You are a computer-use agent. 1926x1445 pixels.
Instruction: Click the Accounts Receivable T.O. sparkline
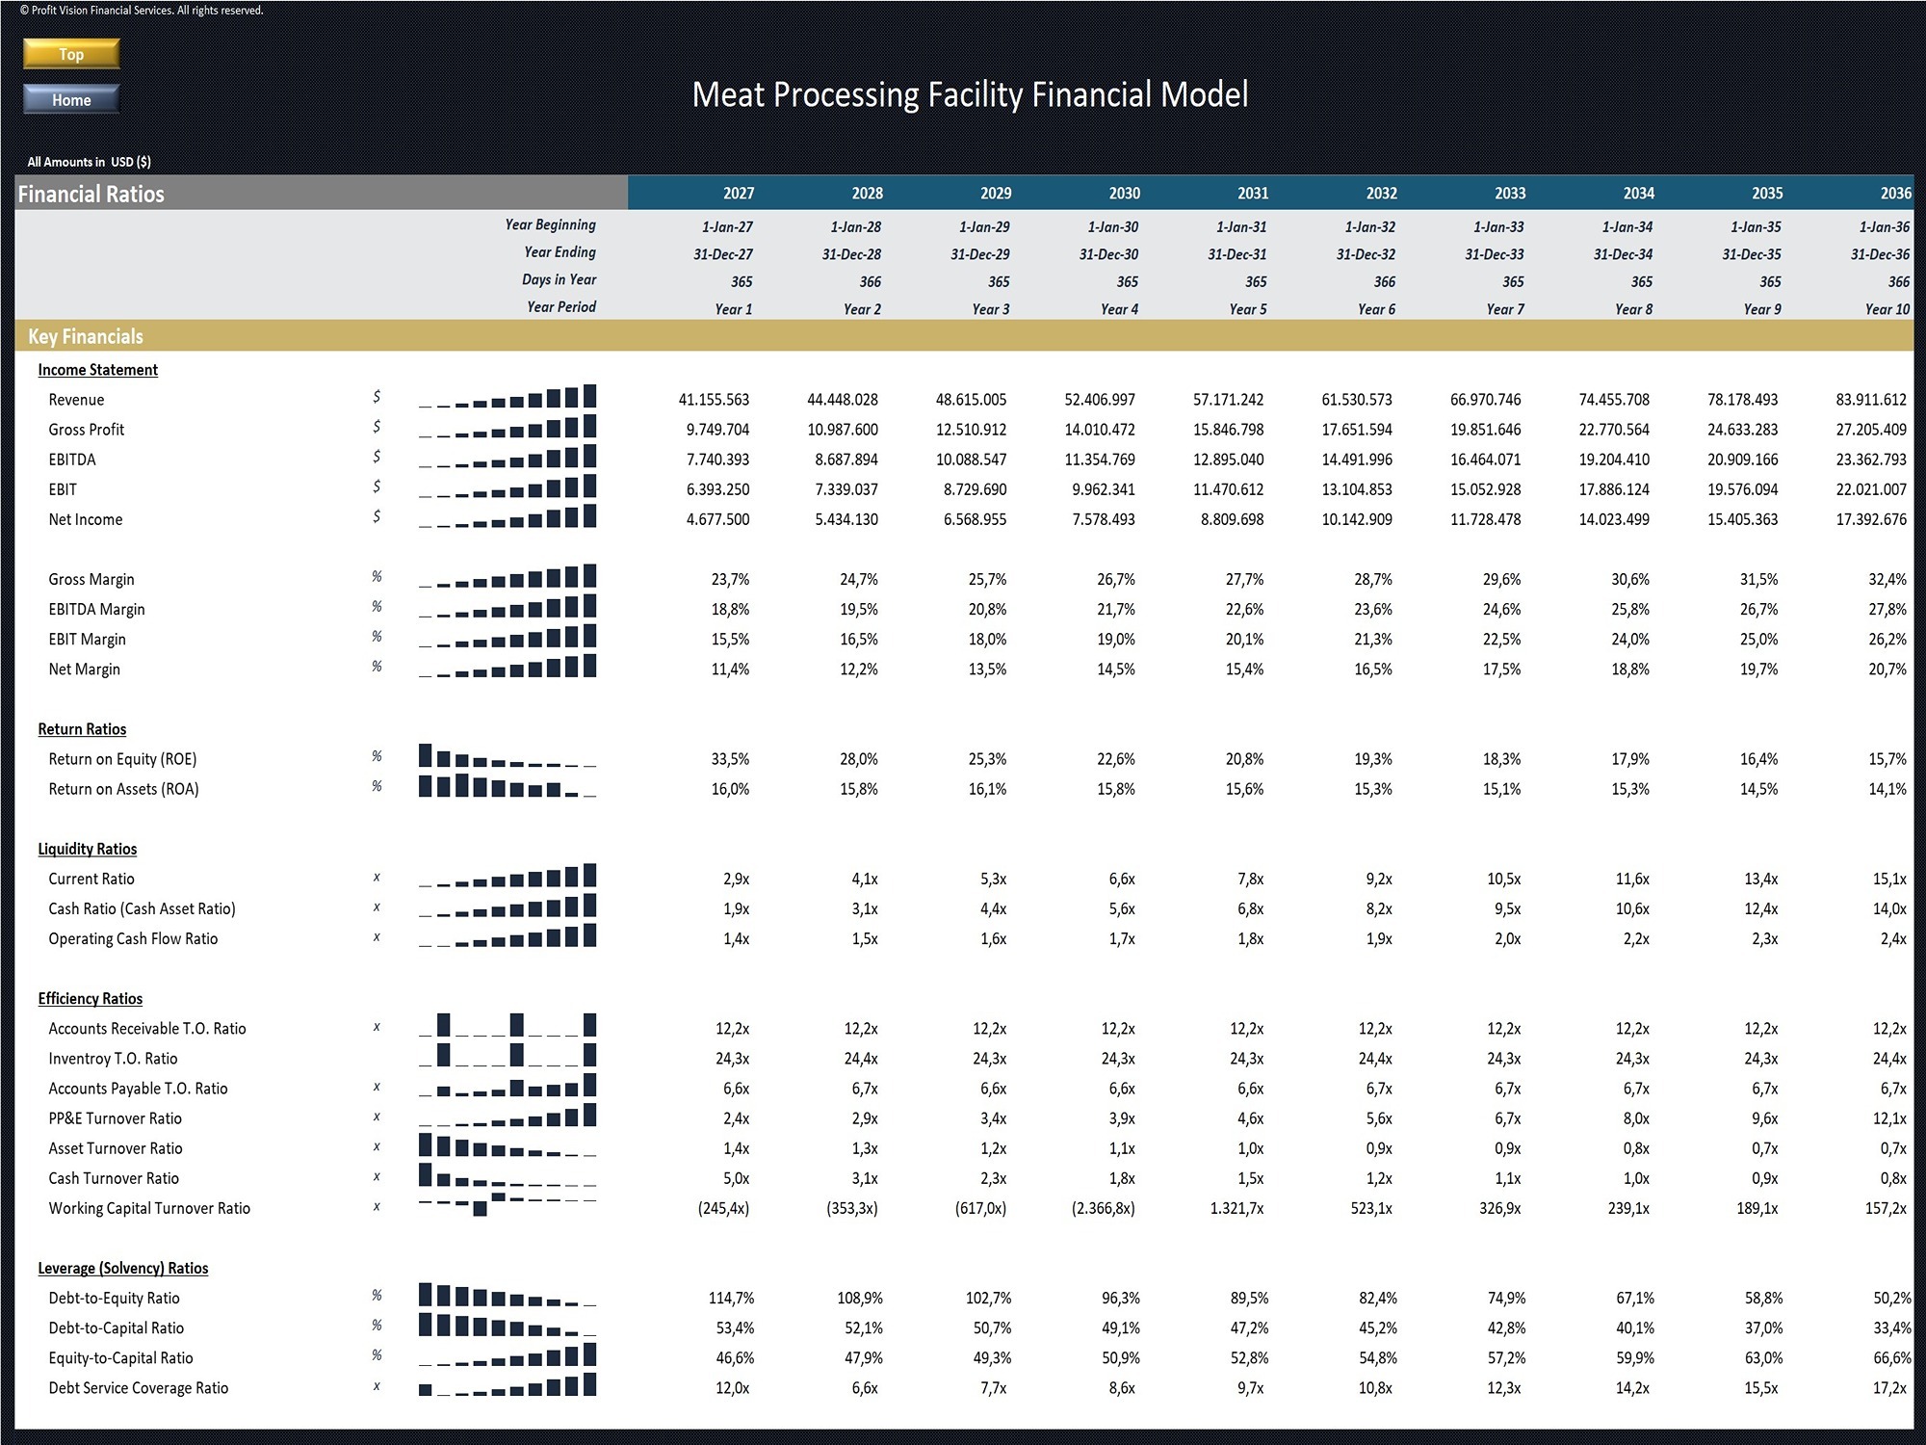coord(508,1026)
